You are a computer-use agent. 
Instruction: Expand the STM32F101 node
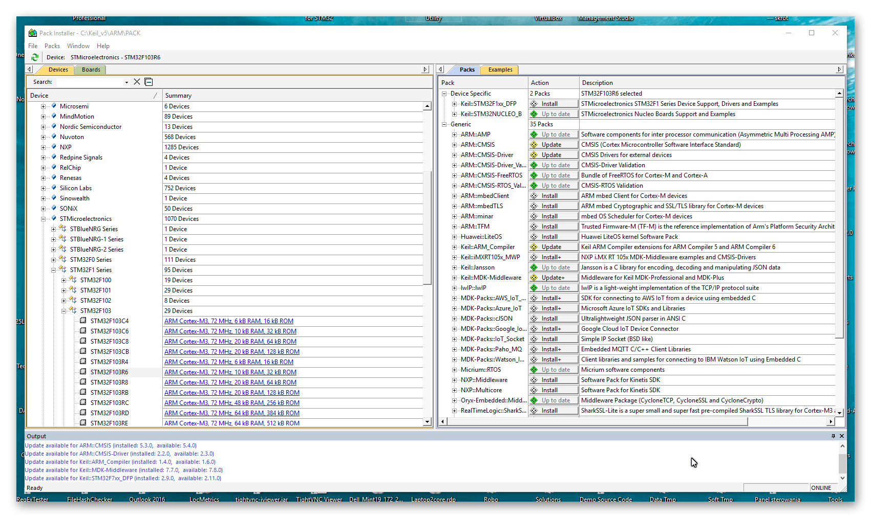(64, 290)
